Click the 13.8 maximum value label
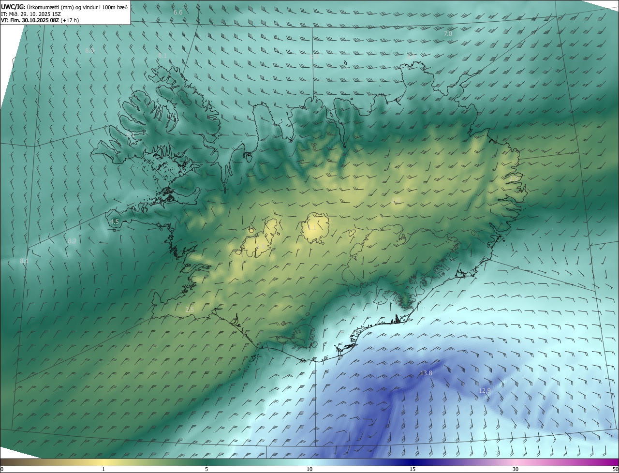Screen dimensions: 619x473 426,373
